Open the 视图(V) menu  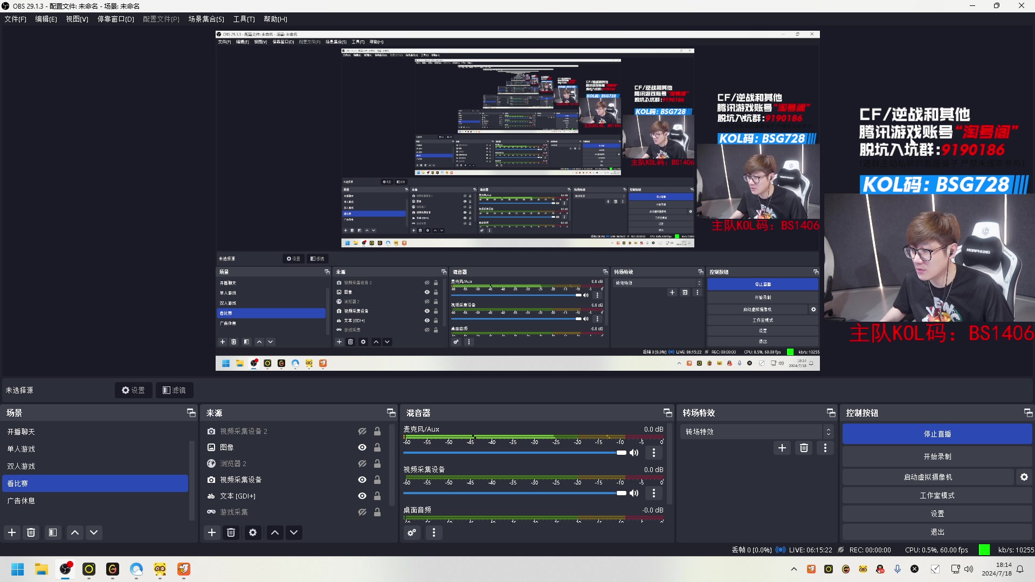point(77,19)
